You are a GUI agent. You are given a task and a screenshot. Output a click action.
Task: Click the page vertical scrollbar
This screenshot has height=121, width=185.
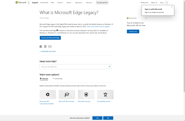click(x=184, y=47)
